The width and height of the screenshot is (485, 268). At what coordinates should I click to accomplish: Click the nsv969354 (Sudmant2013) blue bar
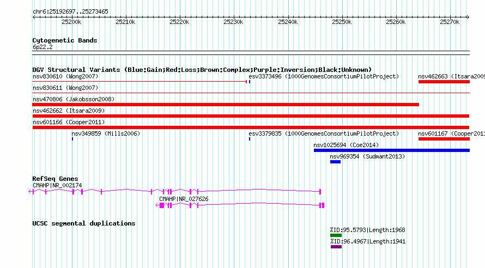pos(335,162)
